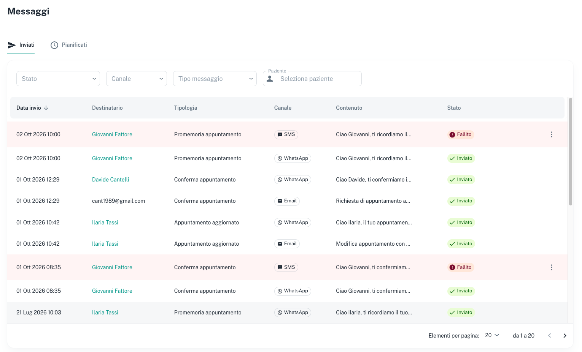Click the person icon in patient field
582x352 pixels.
(270, 79)
